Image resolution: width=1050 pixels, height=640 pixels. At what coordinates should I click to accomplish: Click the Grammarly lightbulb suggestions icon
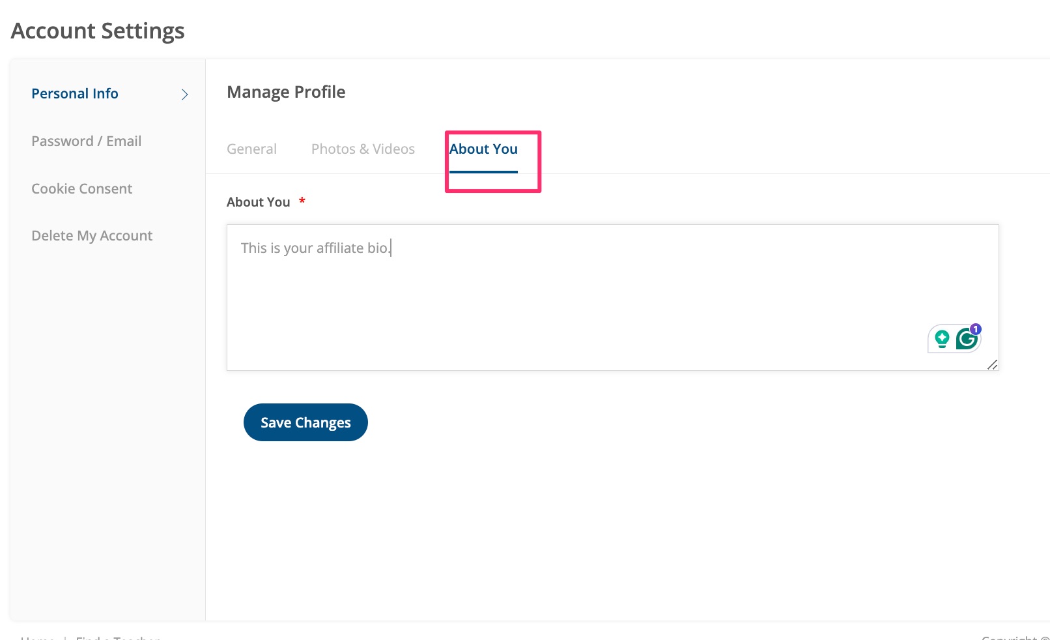(942, 339)
